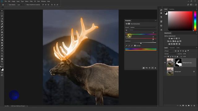Lock transparent pixels in Layers panel
The width and height of the screenshot is (198, 111).
168,57
